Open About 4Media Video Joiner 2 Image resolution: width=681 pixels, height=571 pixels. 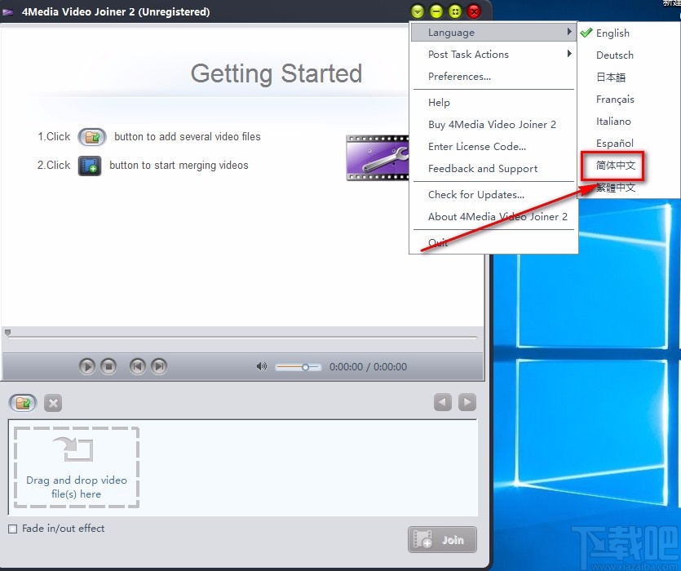tap(493, 217)
